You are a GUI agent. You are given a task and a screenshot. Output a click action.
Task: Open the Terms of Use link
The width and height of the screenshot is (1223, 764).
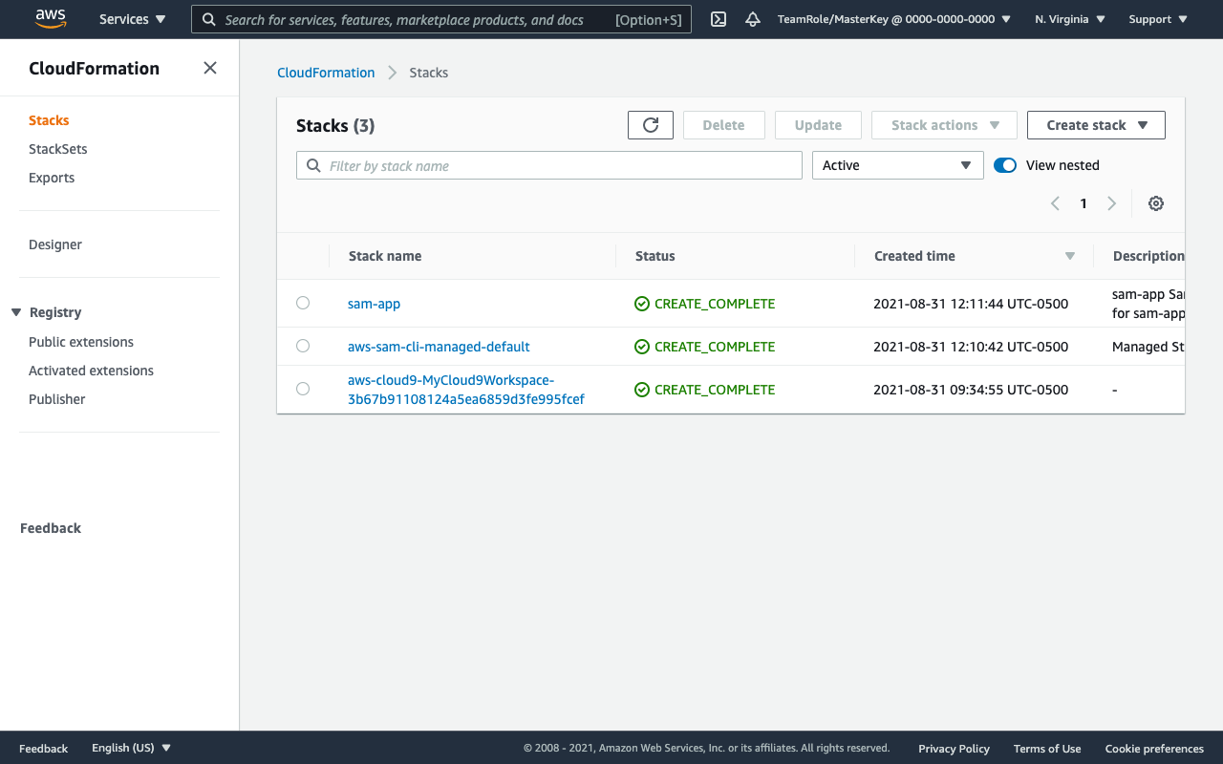tap(1047, 749)
